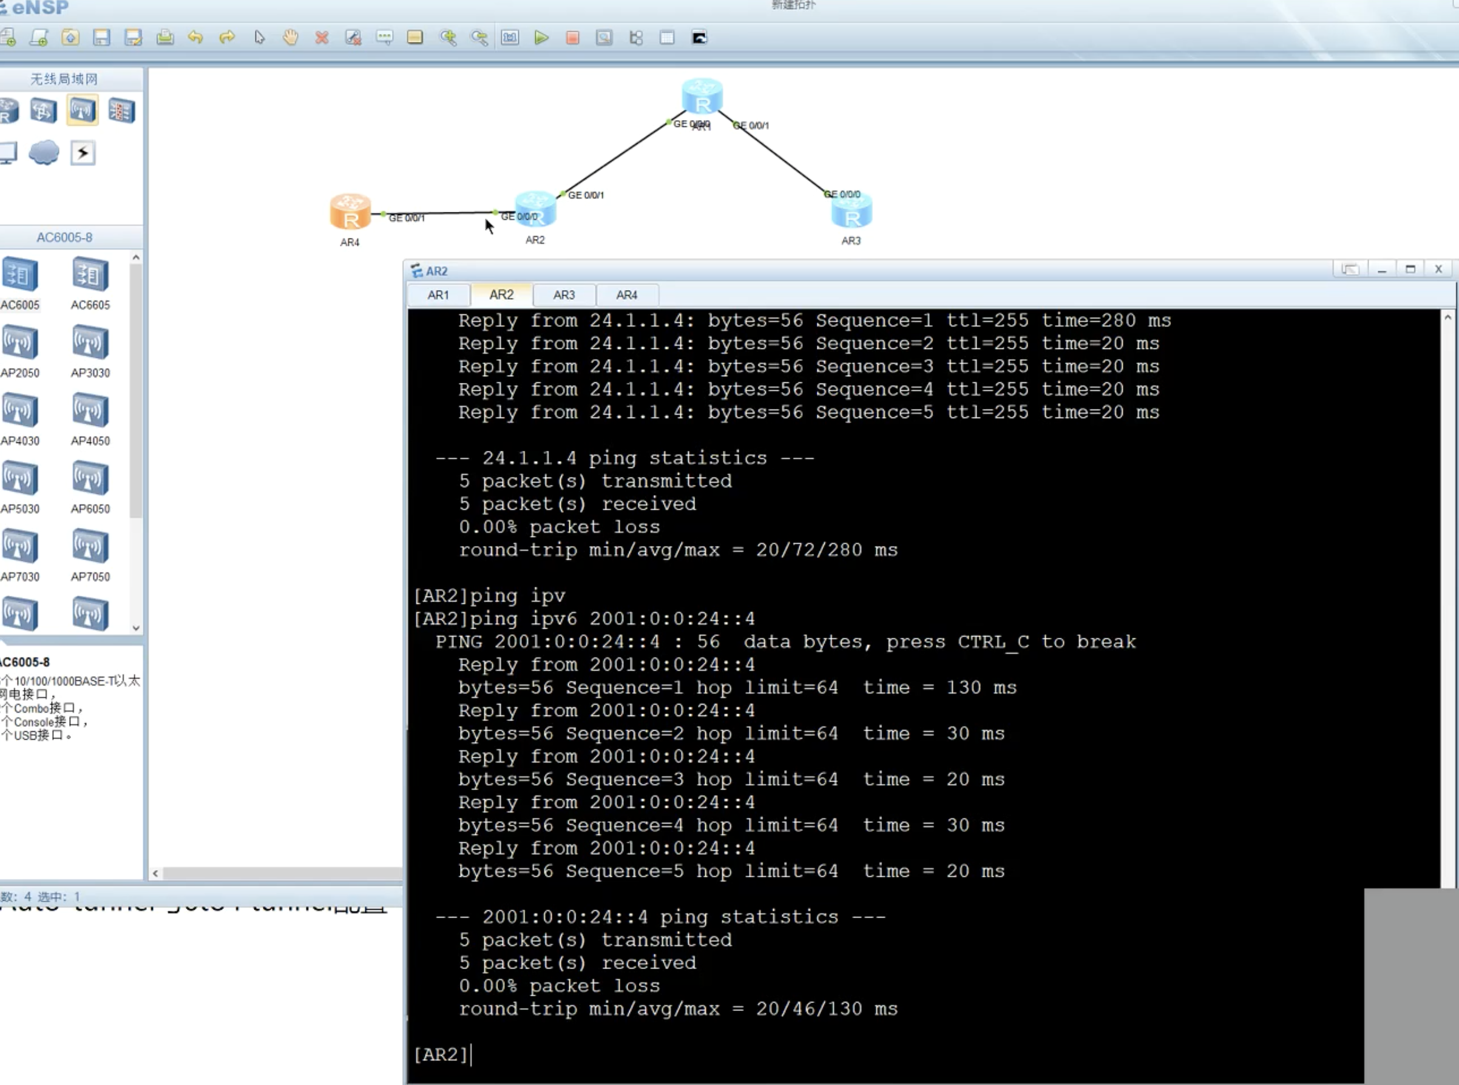Pick the AP2050 device
Image resolution: width=1459 pixels, height=1085 pixels.
coord(19,351)
